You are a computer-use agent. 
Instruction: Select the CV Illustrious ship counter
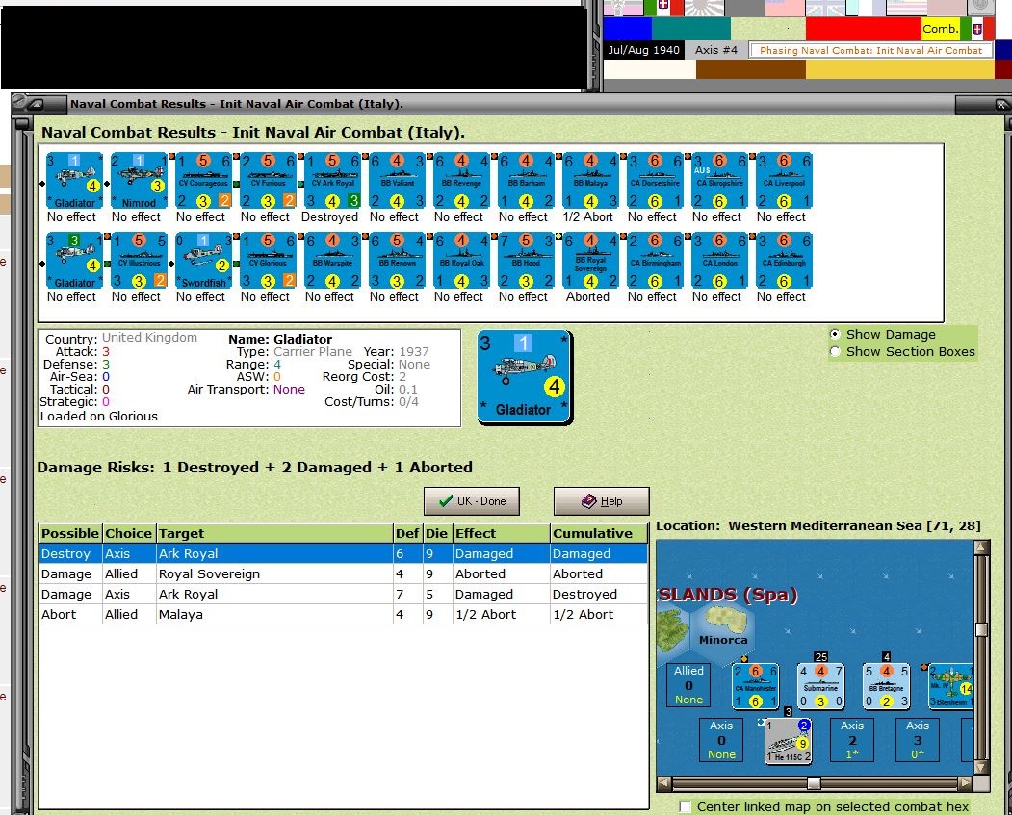coord(139,260)
